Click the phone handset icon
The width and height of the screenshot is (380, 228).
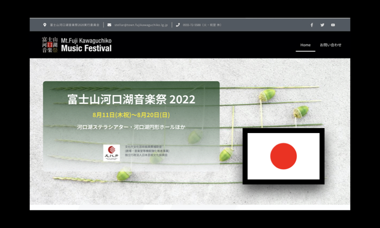tap(178, 25)
